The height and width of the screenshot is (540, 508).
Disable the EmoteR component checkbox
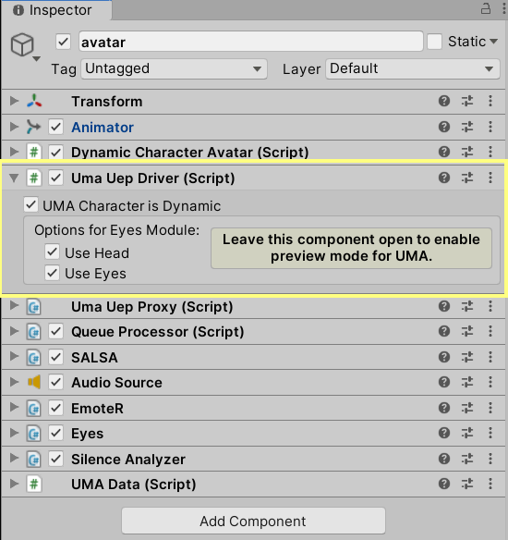coord(55,408)
